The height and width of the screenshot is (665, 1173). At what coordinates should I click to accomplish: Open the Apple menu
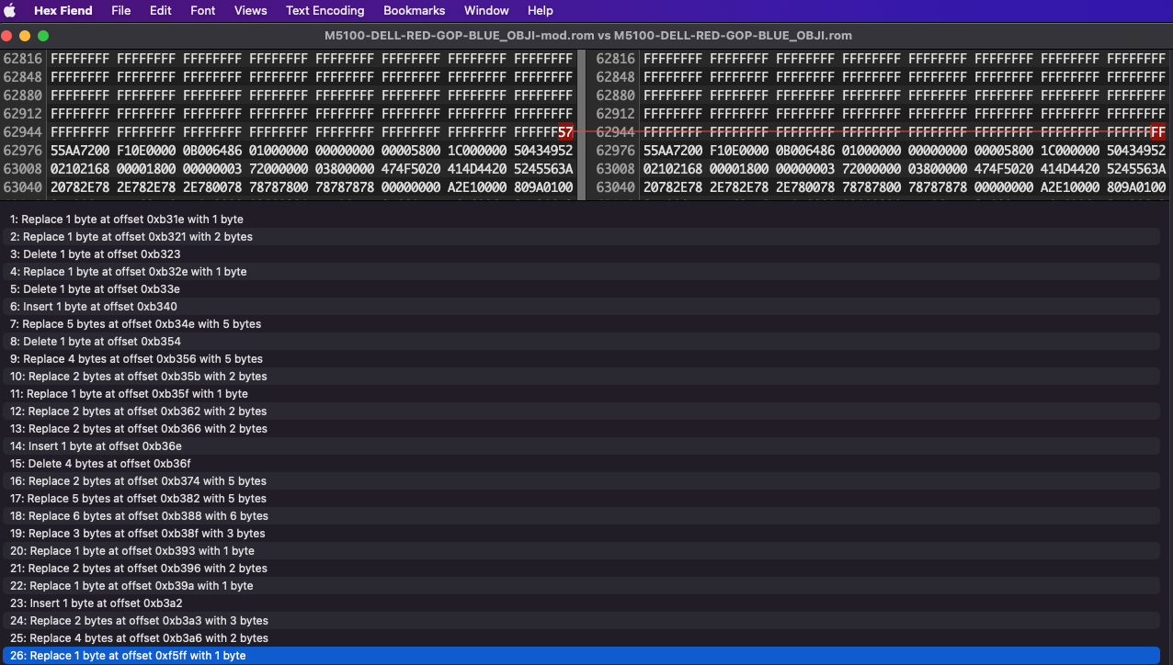click(x=12, y=11)
